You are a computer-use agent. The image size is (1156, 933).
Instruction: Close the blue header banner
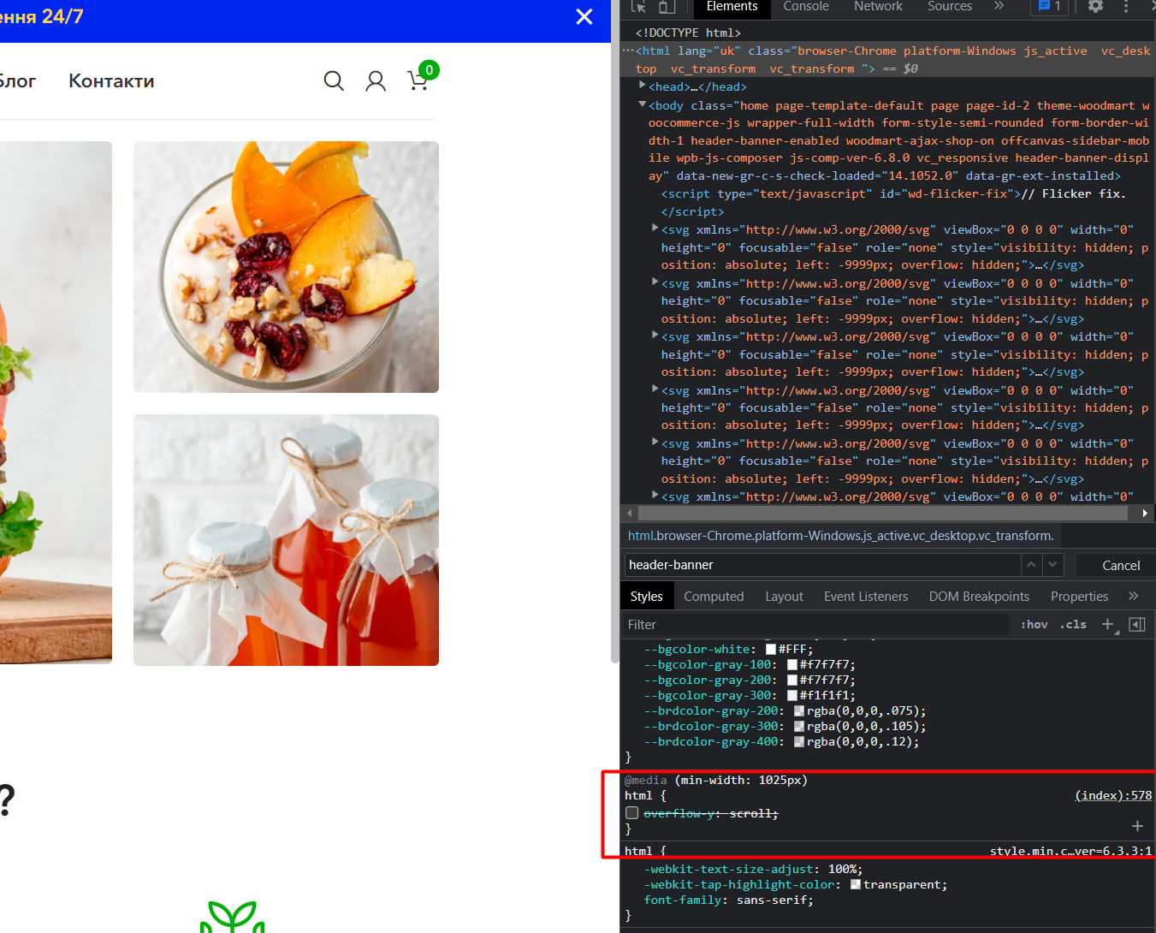point(584,16)
